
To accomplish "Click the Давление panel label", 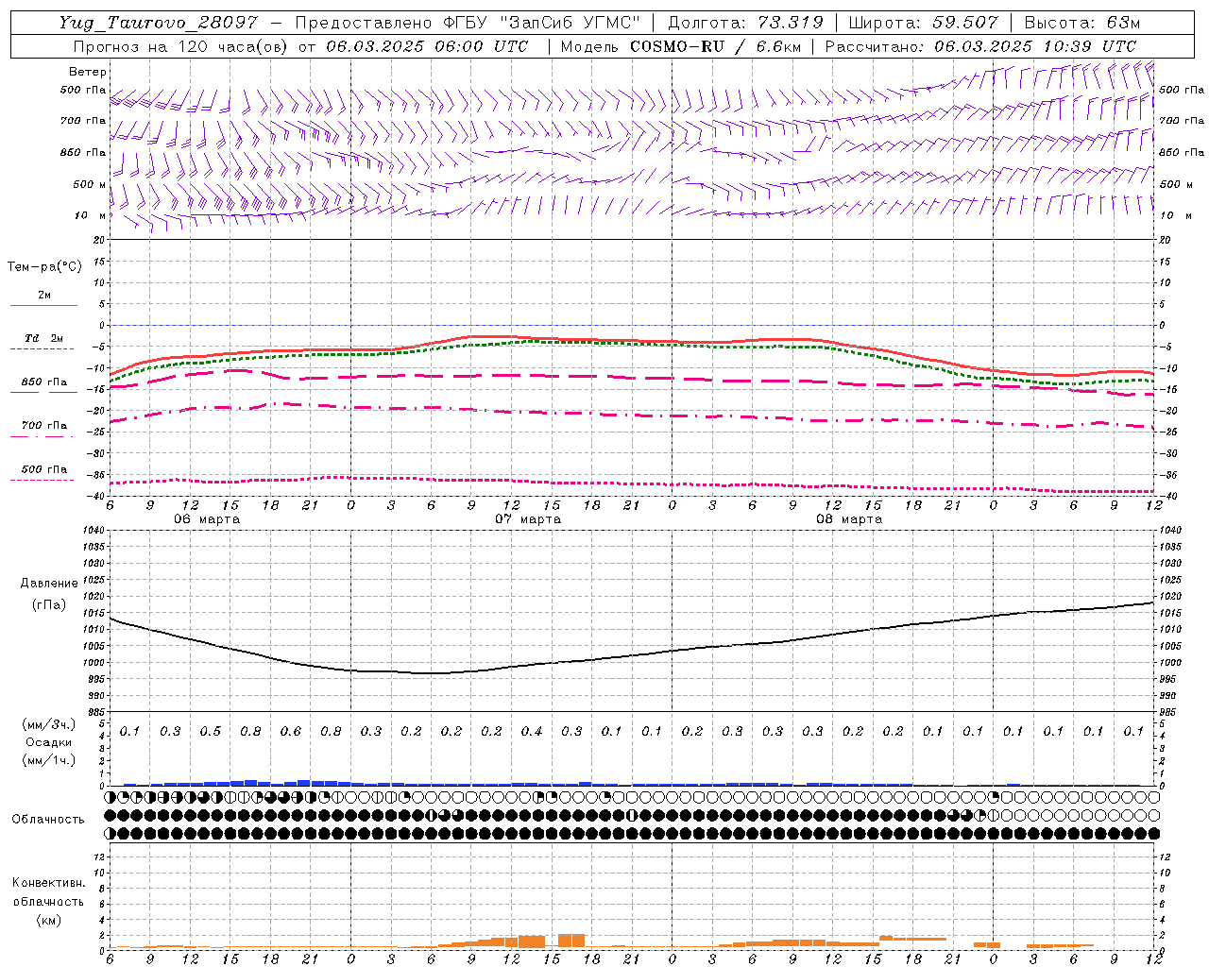I will tap(49, 584).
